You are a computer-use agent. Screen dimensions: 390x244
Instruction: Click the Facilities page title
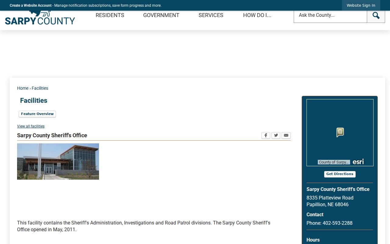pos(34,101)
